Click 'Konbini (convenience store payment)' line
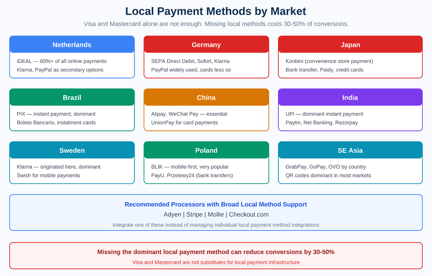This screenshot has width=432, height=276. [x=329, y=61]
